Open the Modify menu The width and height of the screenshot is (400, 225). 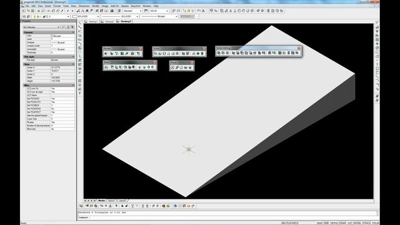[x=96, y=6]
